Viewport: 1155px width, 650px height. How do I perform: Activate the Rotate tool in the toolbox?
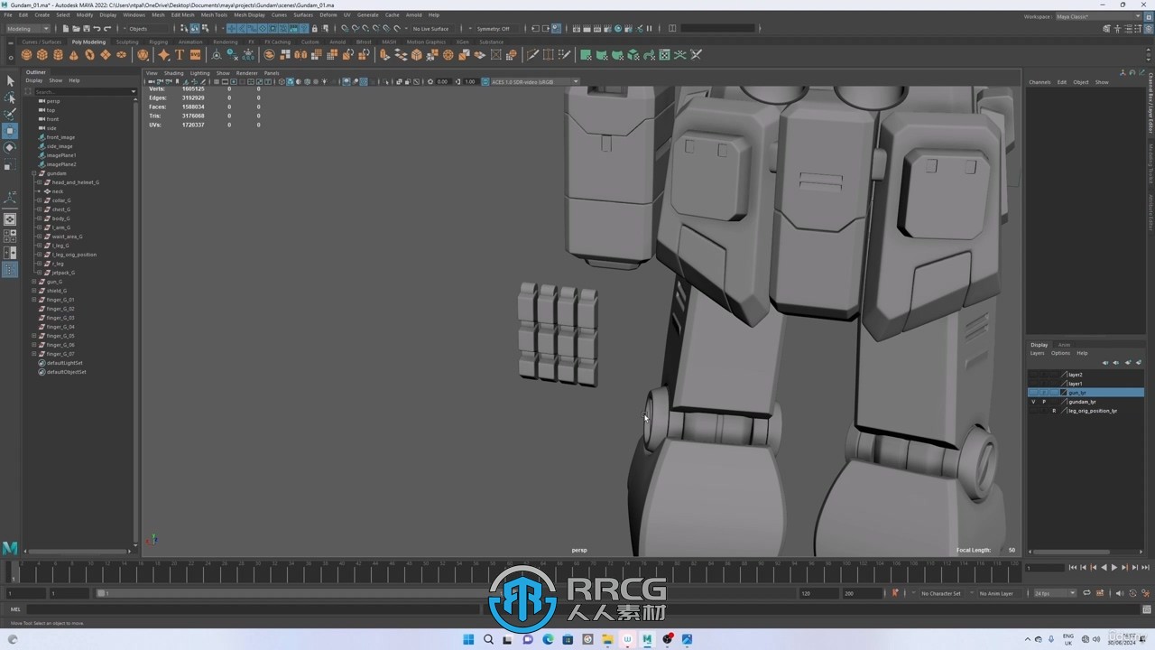(x=10, y=147)
